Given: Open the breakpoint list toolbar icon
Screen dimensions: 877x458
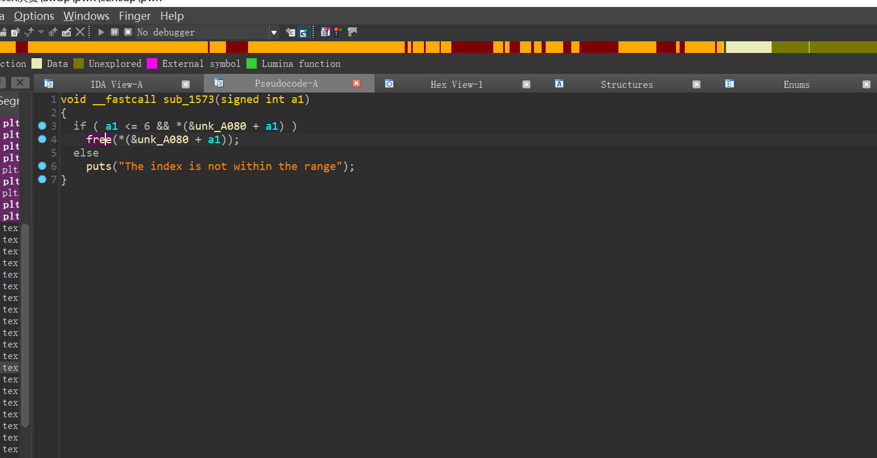Looking at the screenshot, I should (x=326, y=32).
